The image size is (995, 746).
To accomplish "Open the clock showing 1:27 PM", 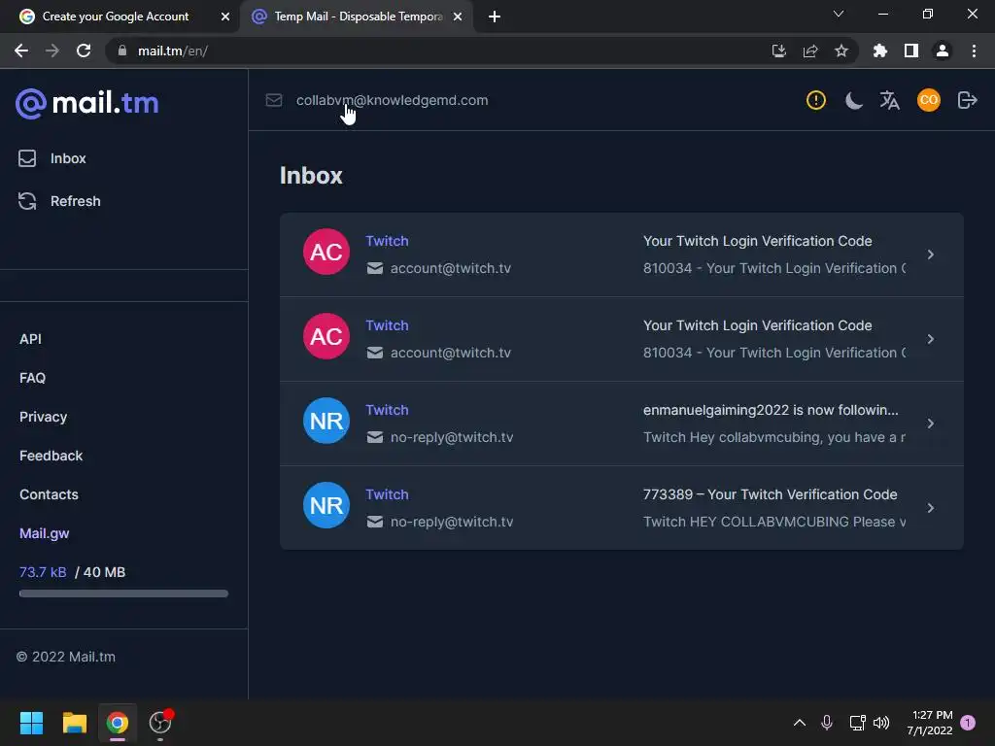I will pyautogui.click(x=930, y=723).
